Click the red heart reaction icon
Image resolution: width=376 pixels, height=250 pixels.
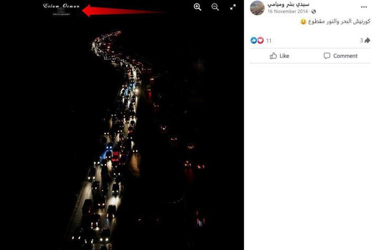pyautogui.click(x=260, y=40)
